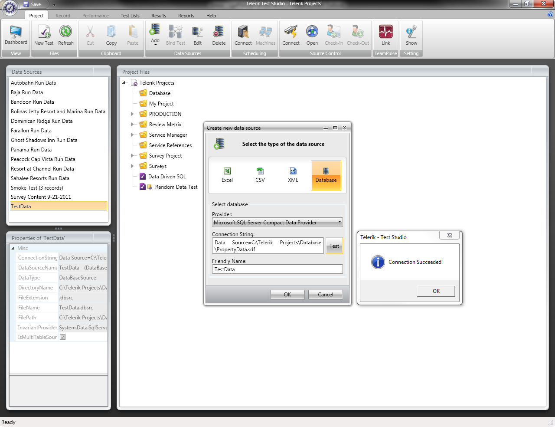Expand the Service Manager folder
555x427 pixels.
coord(133,135)
